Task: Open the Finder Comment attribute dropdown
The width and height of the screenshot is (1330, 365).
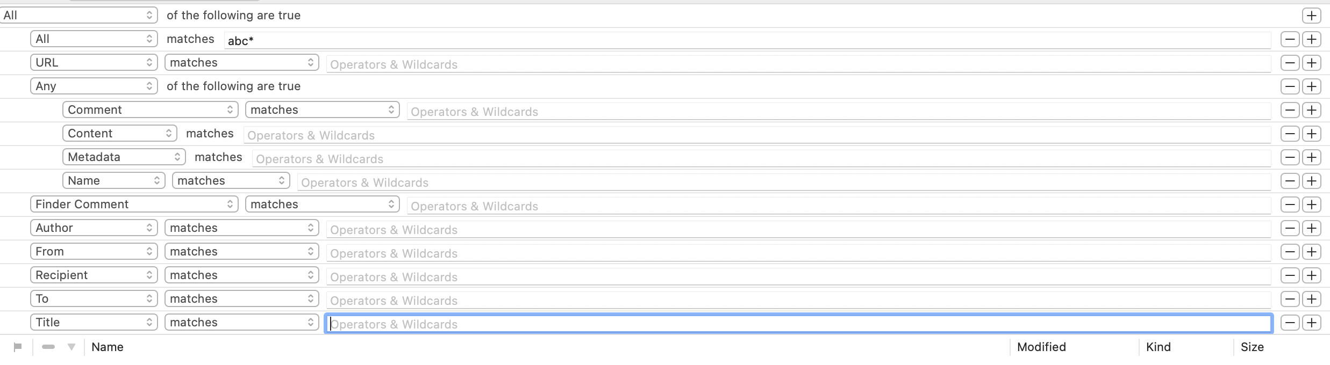Action: click(x=134, y=204)
